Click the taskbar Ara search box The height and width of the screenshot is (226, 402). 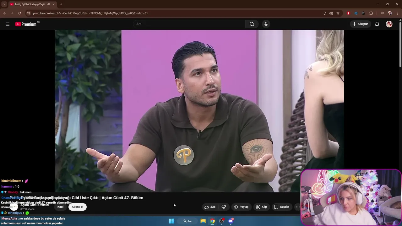[x=188, y=221]
